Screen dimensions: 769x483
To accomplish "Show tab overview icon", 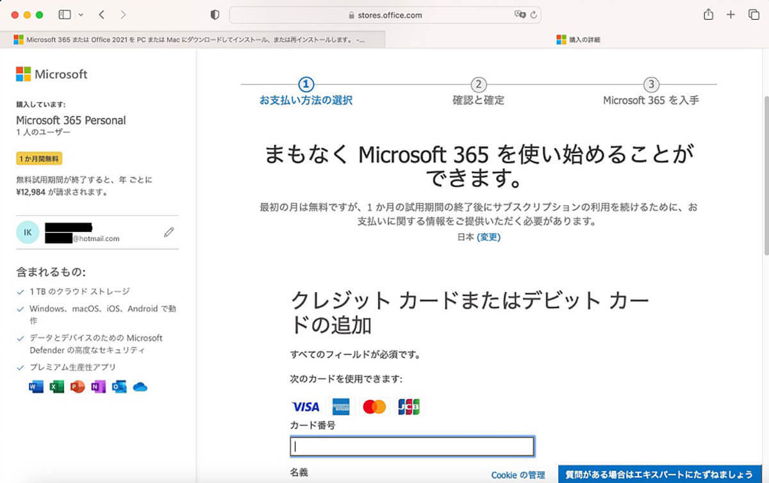I will pos(754,14).
